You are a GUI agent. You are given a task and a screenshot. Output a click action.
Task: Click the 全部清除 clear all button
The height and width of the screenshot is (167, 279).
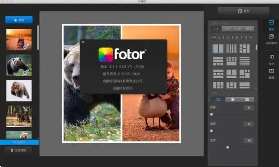tap(18, 150)
